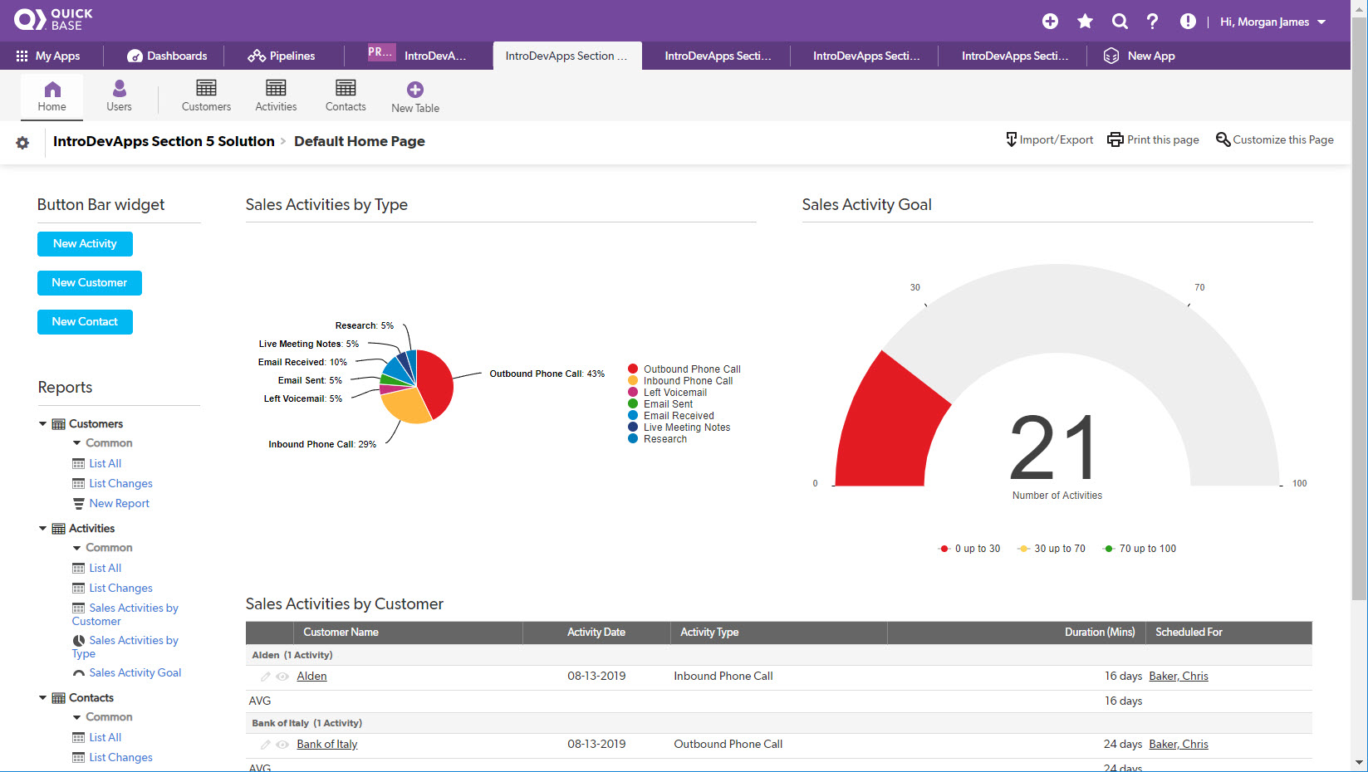Viewport: 1368px width, 772px height.
Task: Open the alerts exclamation icon
Action: tap(1188, 22)
